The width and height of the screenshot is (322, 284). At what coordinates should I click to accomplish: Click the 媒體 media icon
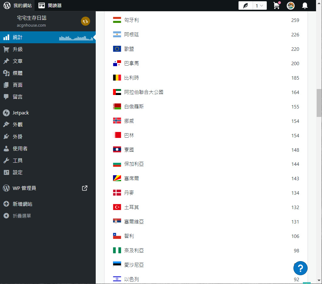coord(6,73)
